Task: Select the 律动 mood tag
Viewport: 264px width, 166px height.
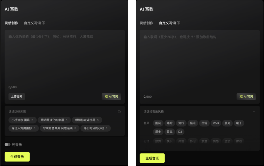Action: 239,141
